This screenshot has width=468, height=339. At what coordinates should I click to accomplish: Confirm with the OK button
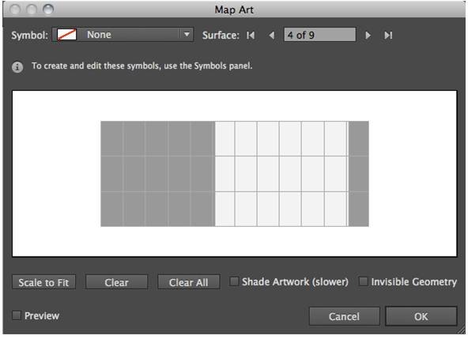pyautogui.click(x=421, y=316)
